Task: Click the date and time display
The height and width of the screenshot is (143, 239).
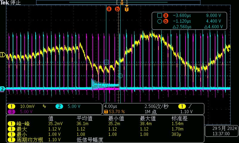Action: (x=221, y=131)
